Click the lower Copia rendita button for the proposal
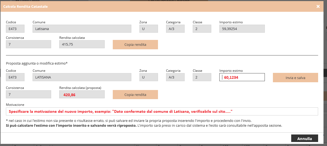The image size is (327, 146). coord(135,95)
